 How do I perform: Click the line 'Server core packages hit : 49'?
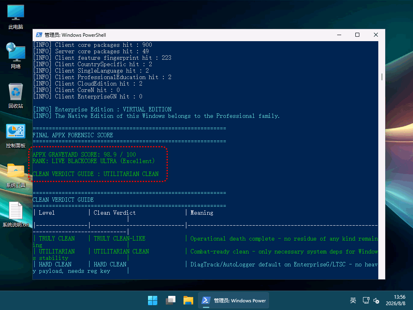pyautogui.click(x=91, y=51)
